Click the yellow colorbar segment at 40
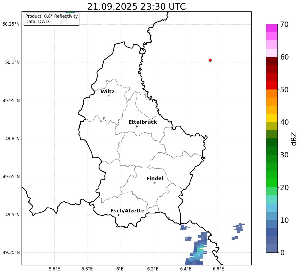This screenshot has height=274, width=300. [272, 118]
